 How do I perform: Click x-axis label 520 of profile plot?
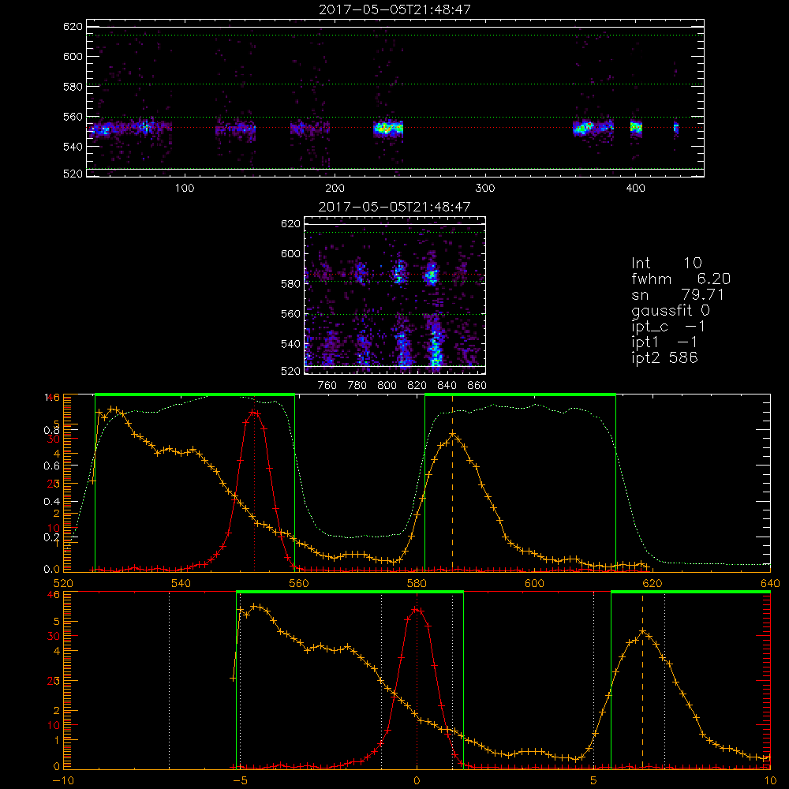[x=63, y=584]
